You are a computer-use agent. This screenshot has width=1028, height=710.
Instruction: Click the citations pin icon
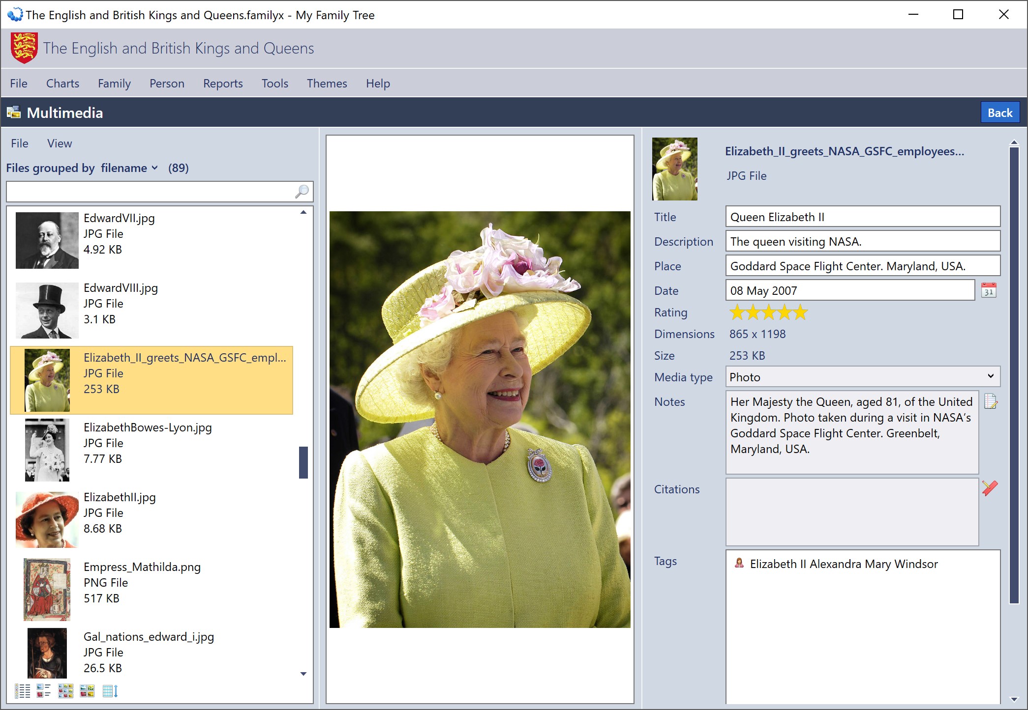pyautogui.click(x=990, y=488)
